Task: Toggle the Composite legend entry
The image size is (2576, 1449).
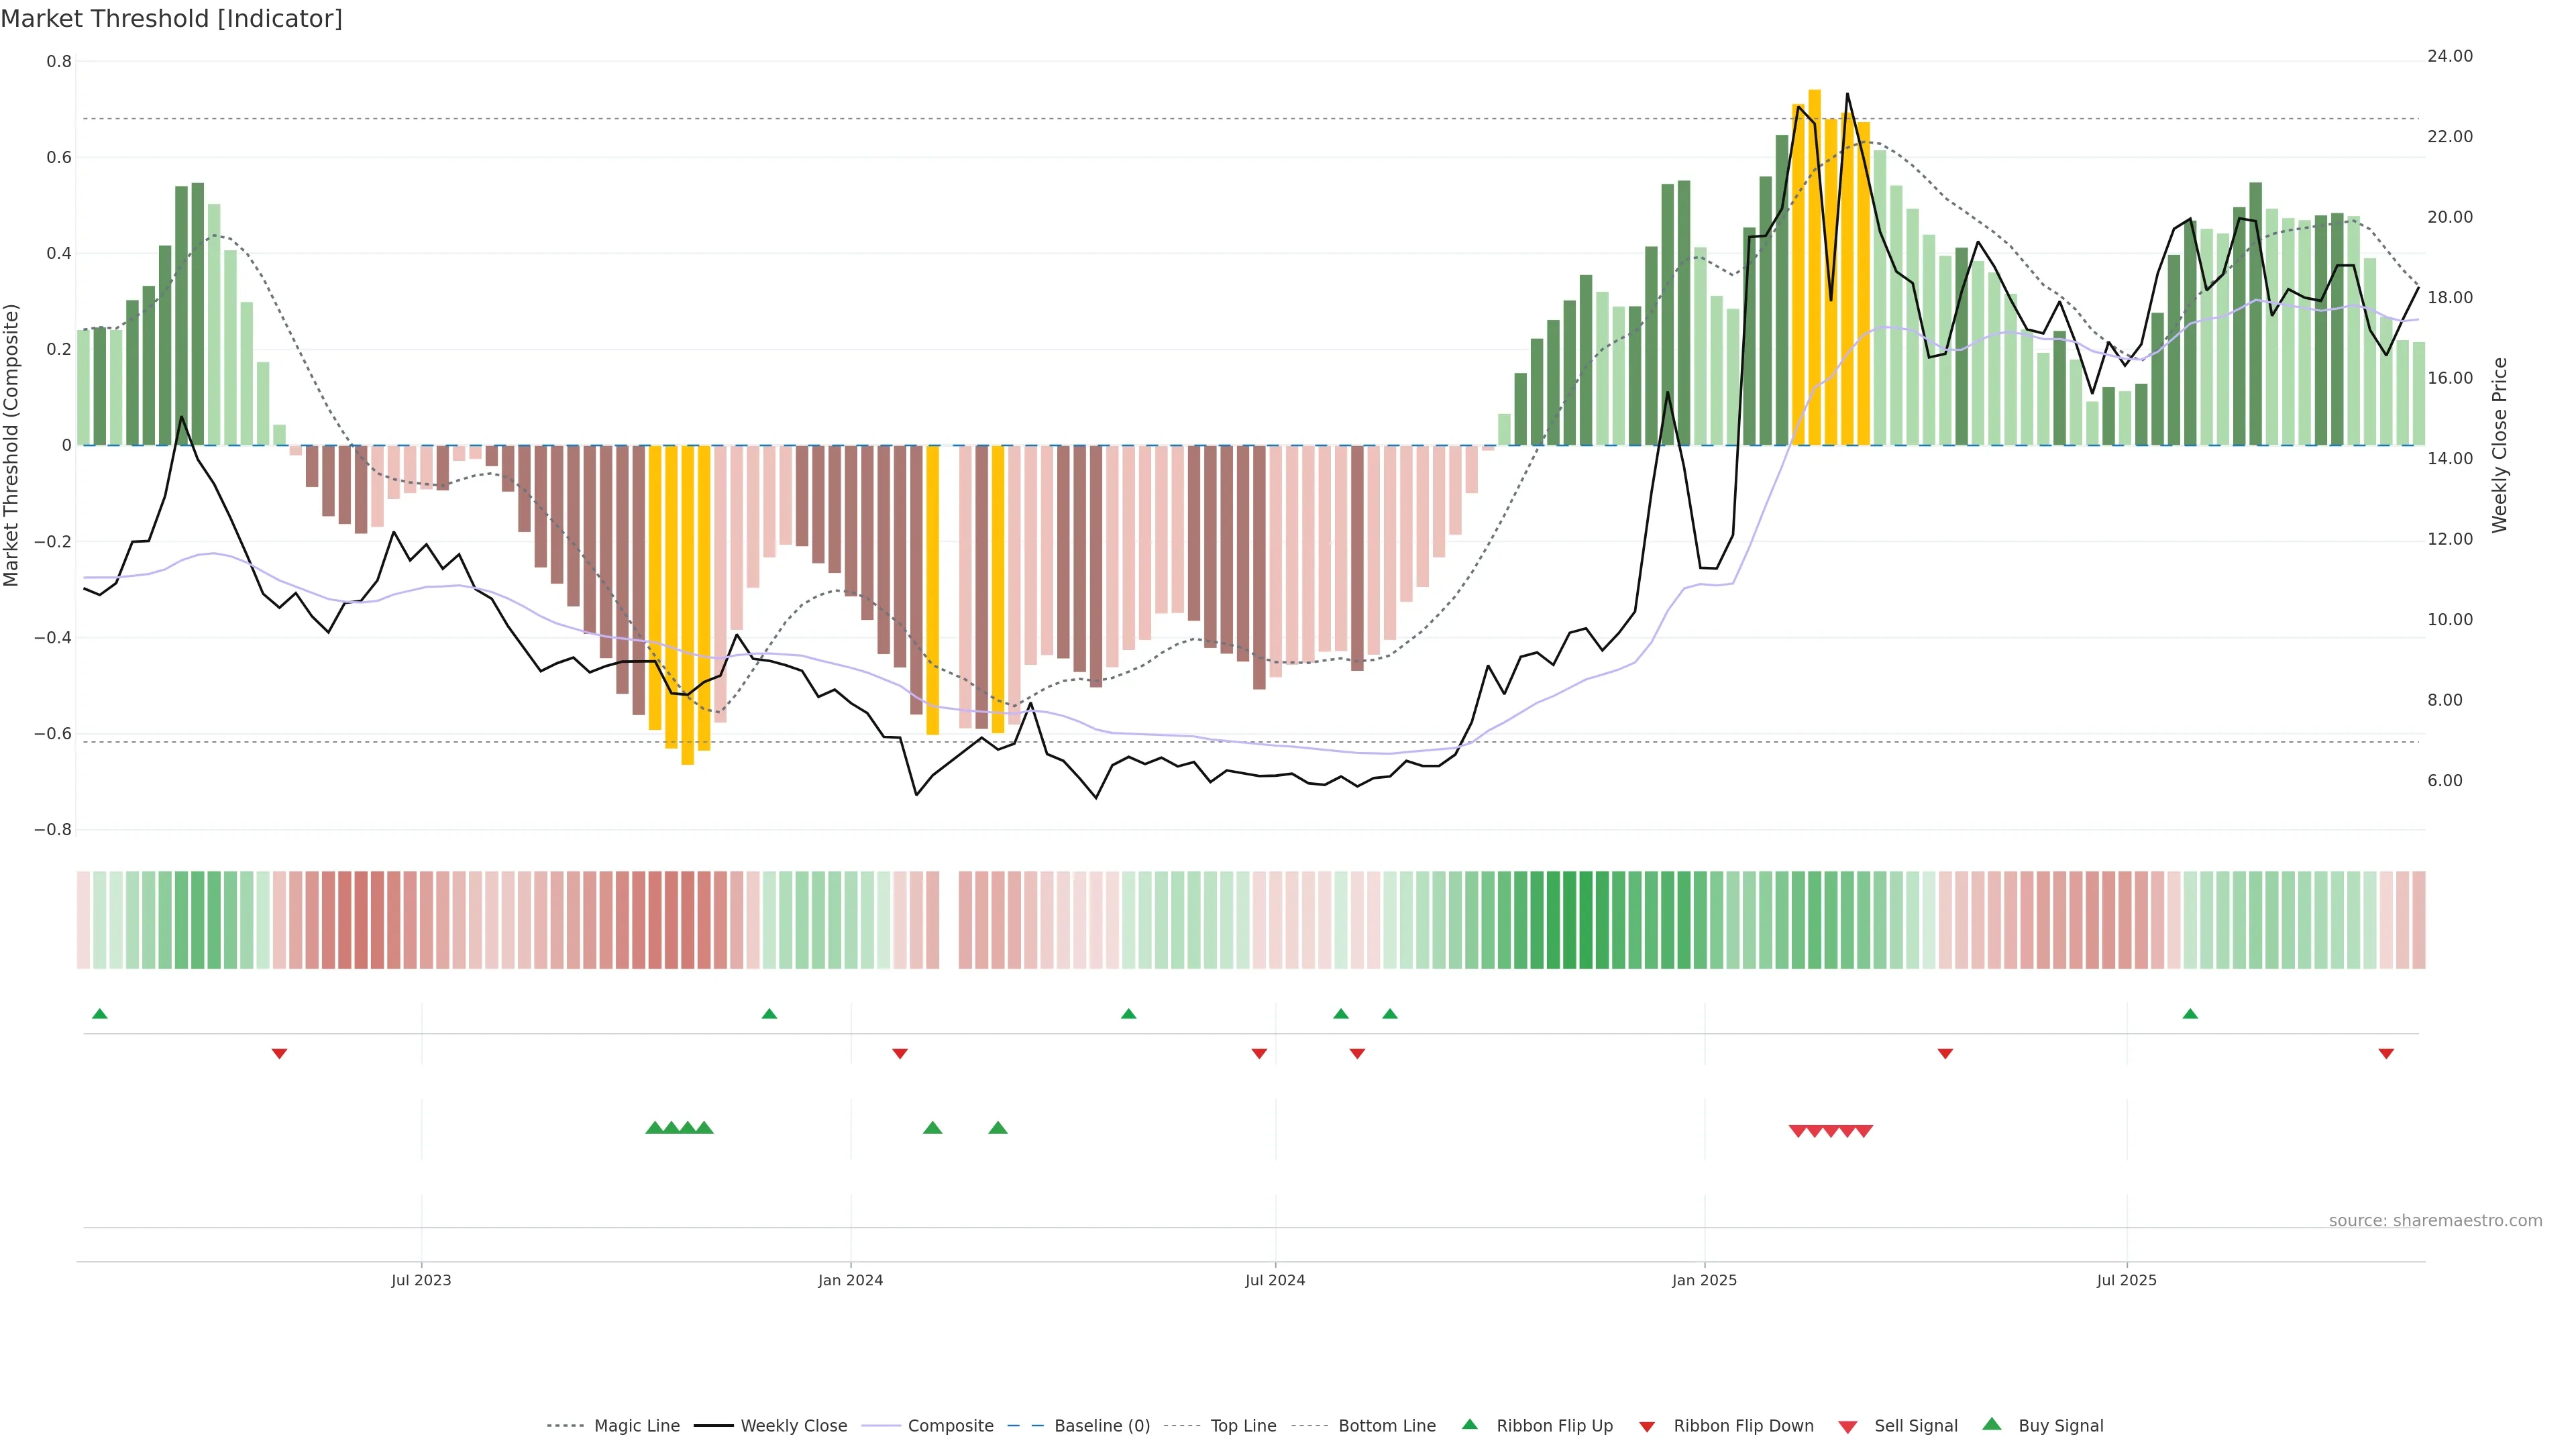Action: coord(950,1426)
